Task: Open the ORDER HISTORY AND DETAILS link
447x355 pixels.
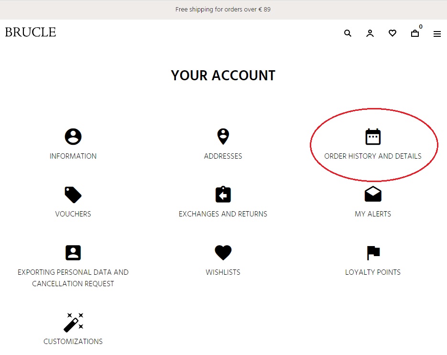Action: click(373, 156)
